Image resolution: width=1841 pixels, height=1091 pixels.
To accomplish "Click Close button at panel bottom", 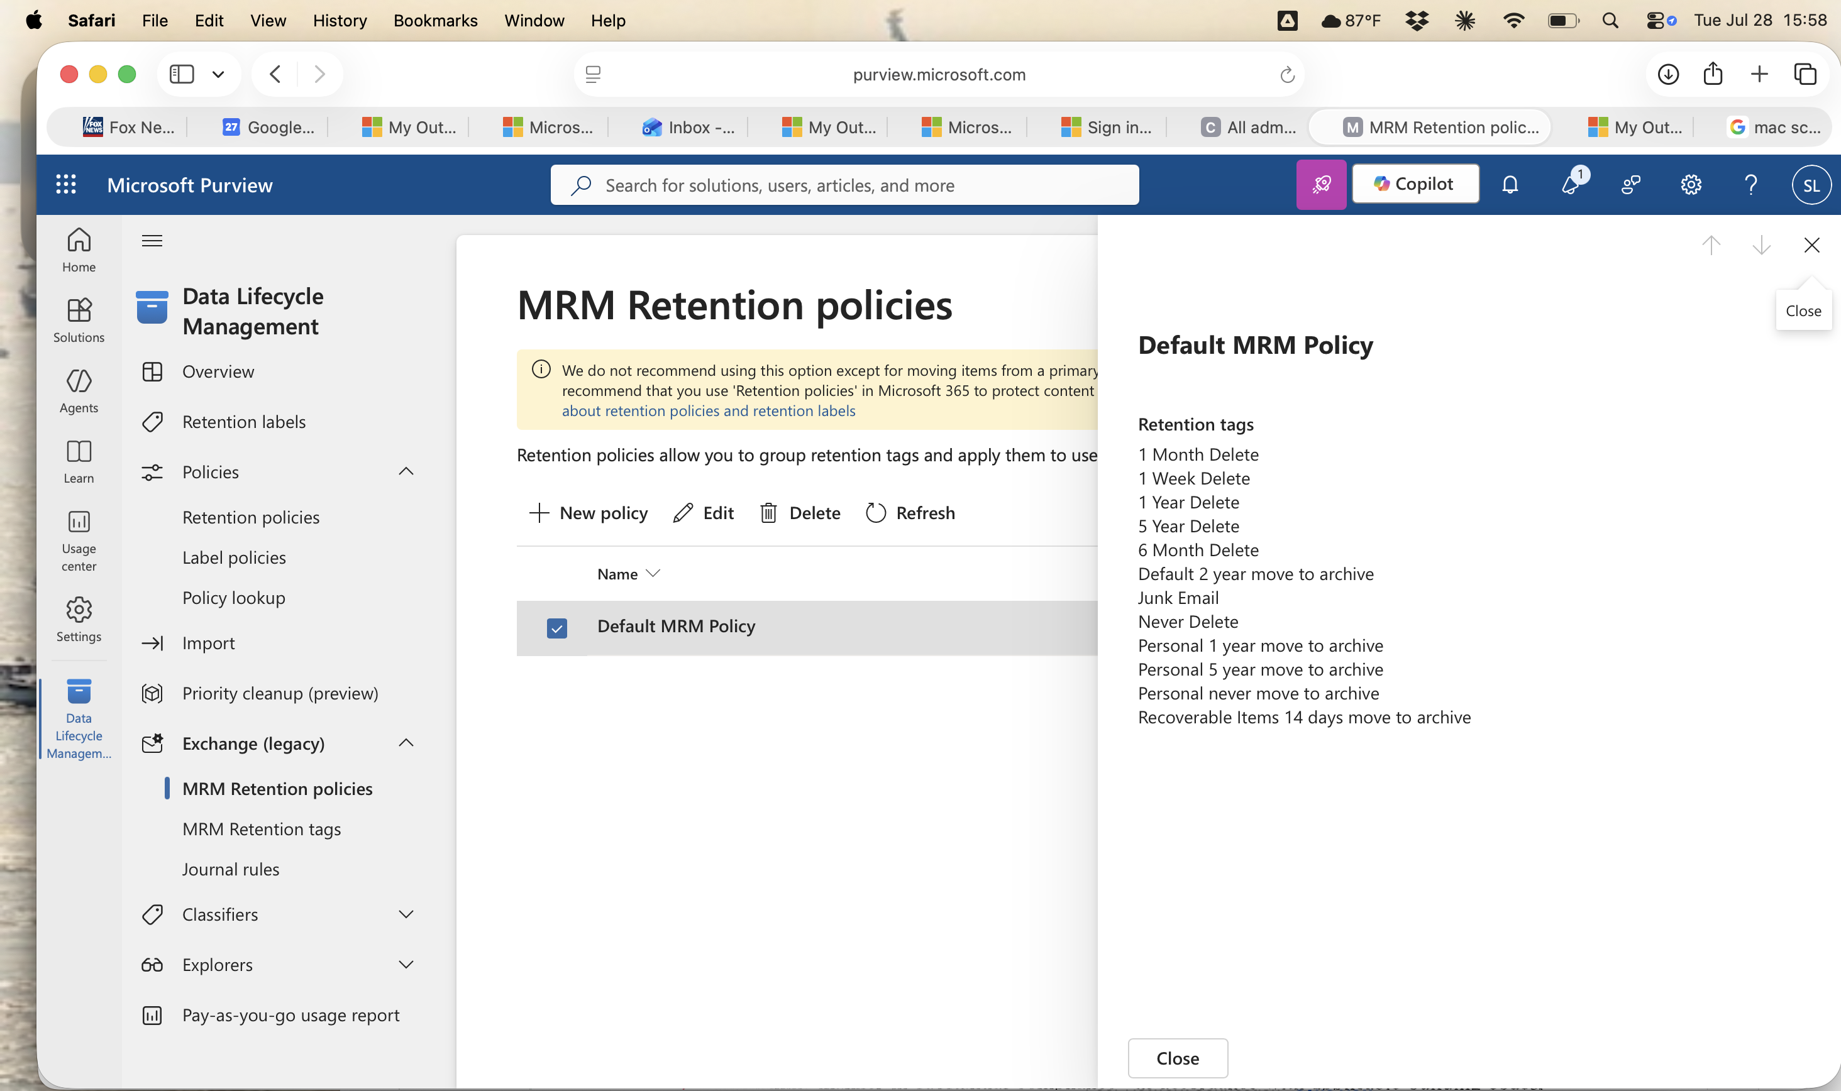I will 1178,1058.
